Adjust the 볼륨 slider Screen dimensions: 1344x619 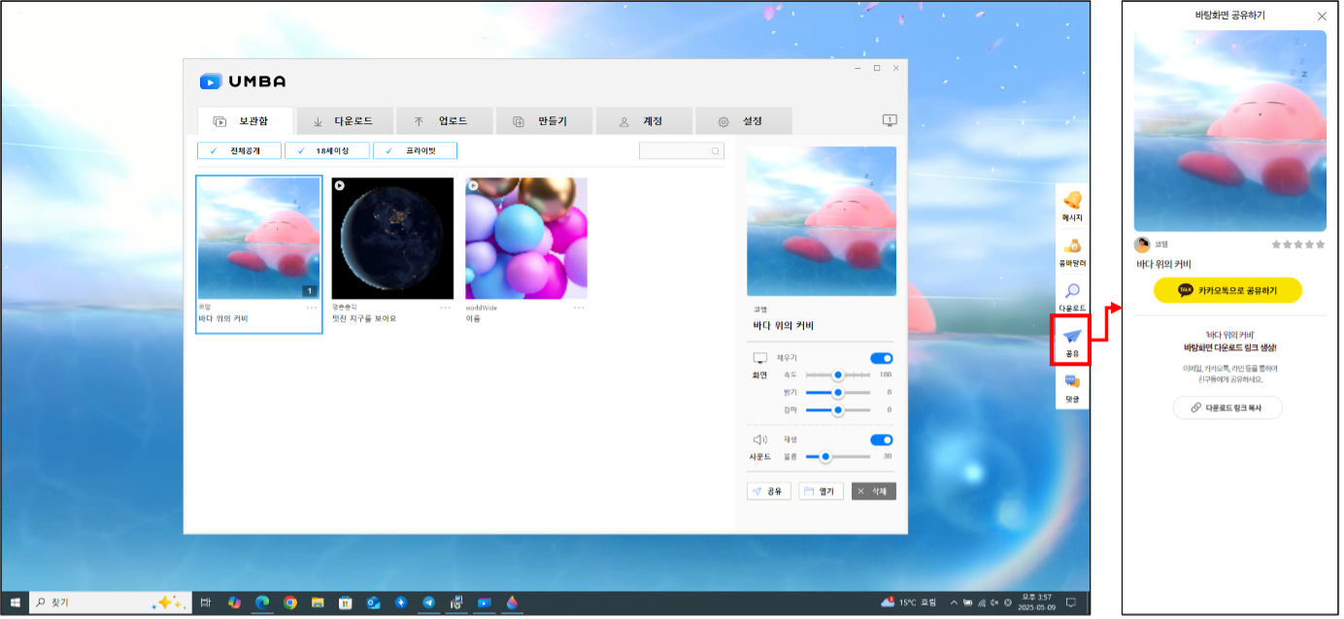pyautogui.click(x=838, y=456)
